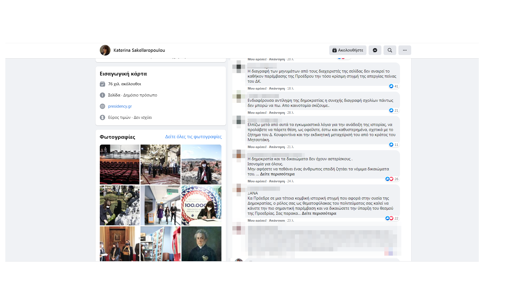View the 21 like reactions
Viewport: 511px width, 287px height.
tap(394, 110)
